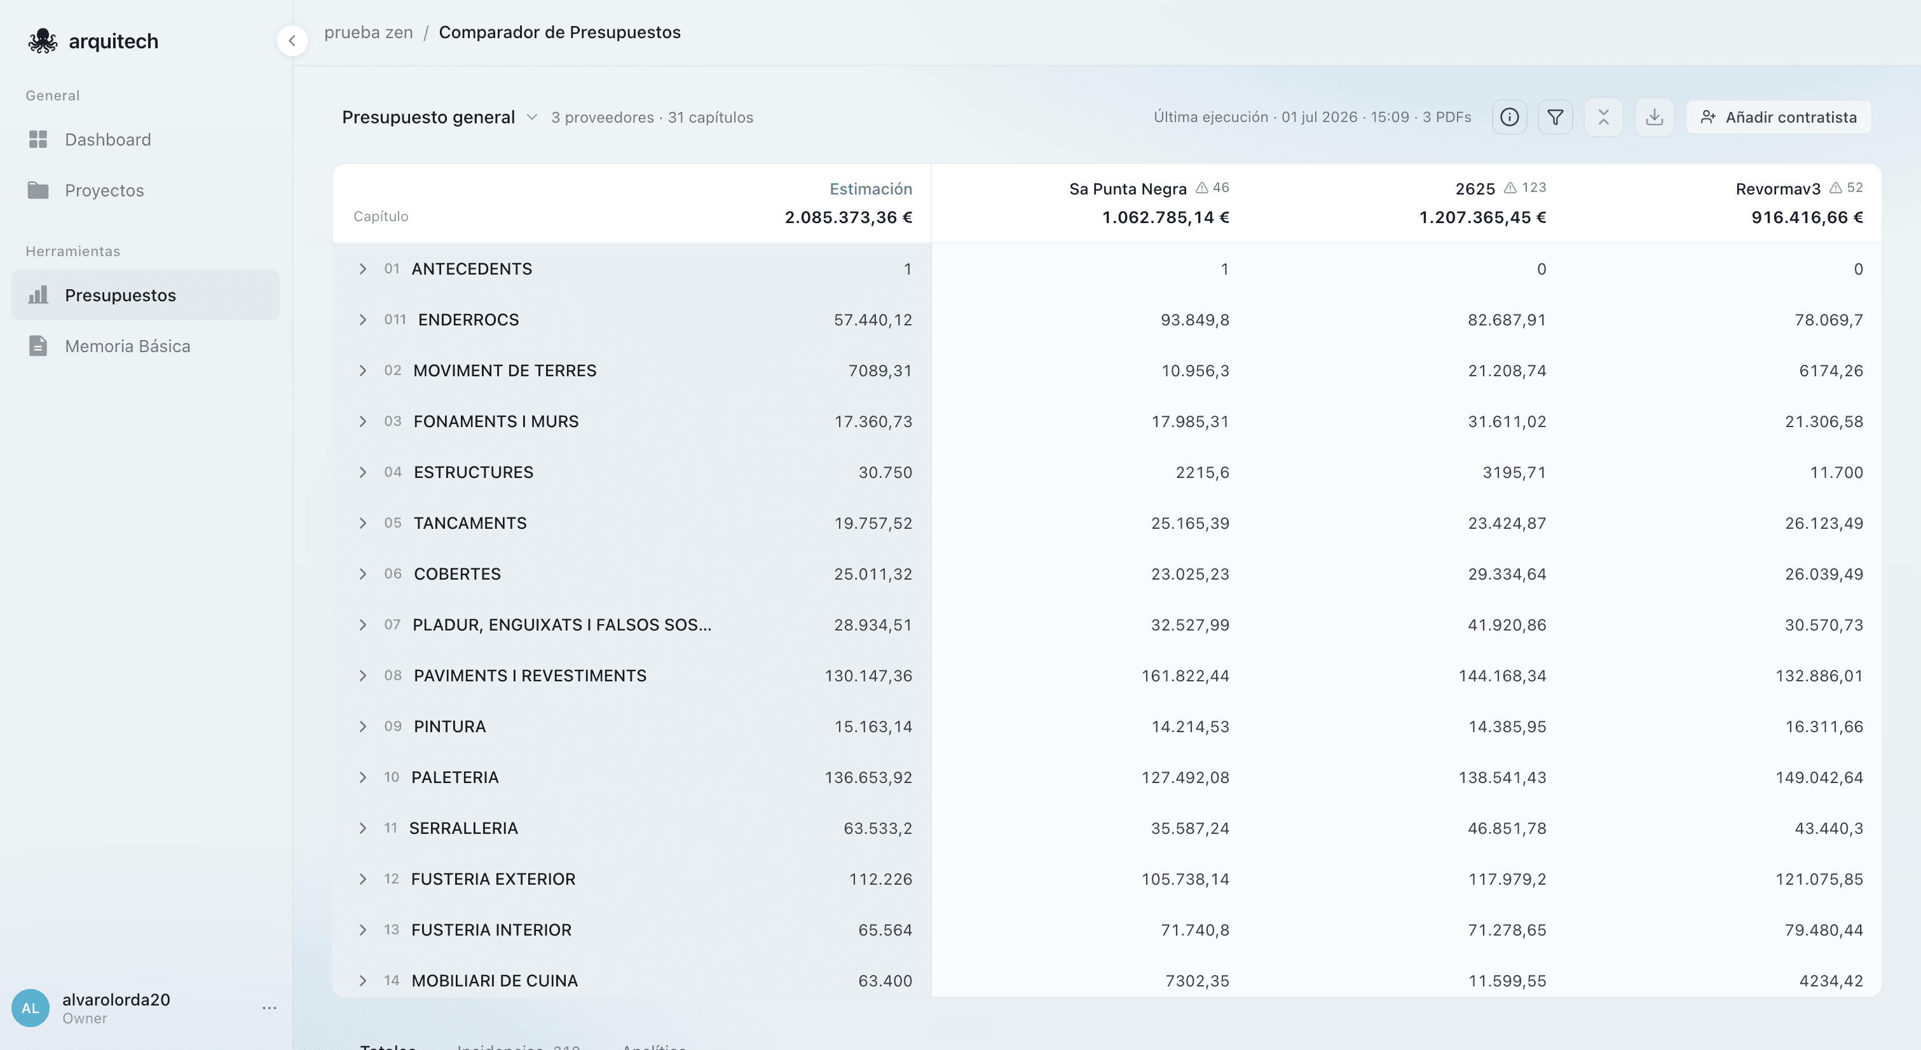Image resolution: width=1921 pixels, height=1050 pixels.
Task: Expand chapter 011 ENDERROCS
Action: (362, 320)
